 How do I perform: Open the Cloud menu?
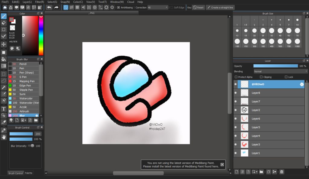[x=131, y=2]
